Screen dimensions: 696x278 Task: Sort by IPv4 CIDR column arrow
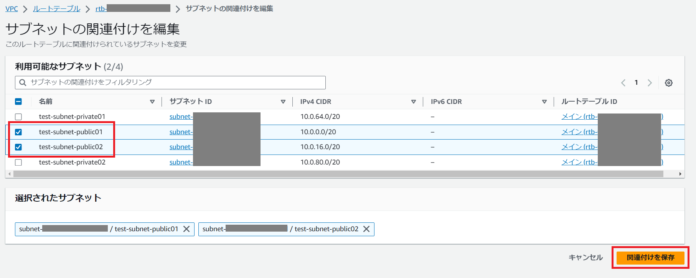pyautogui.click(x=414, y=102)
